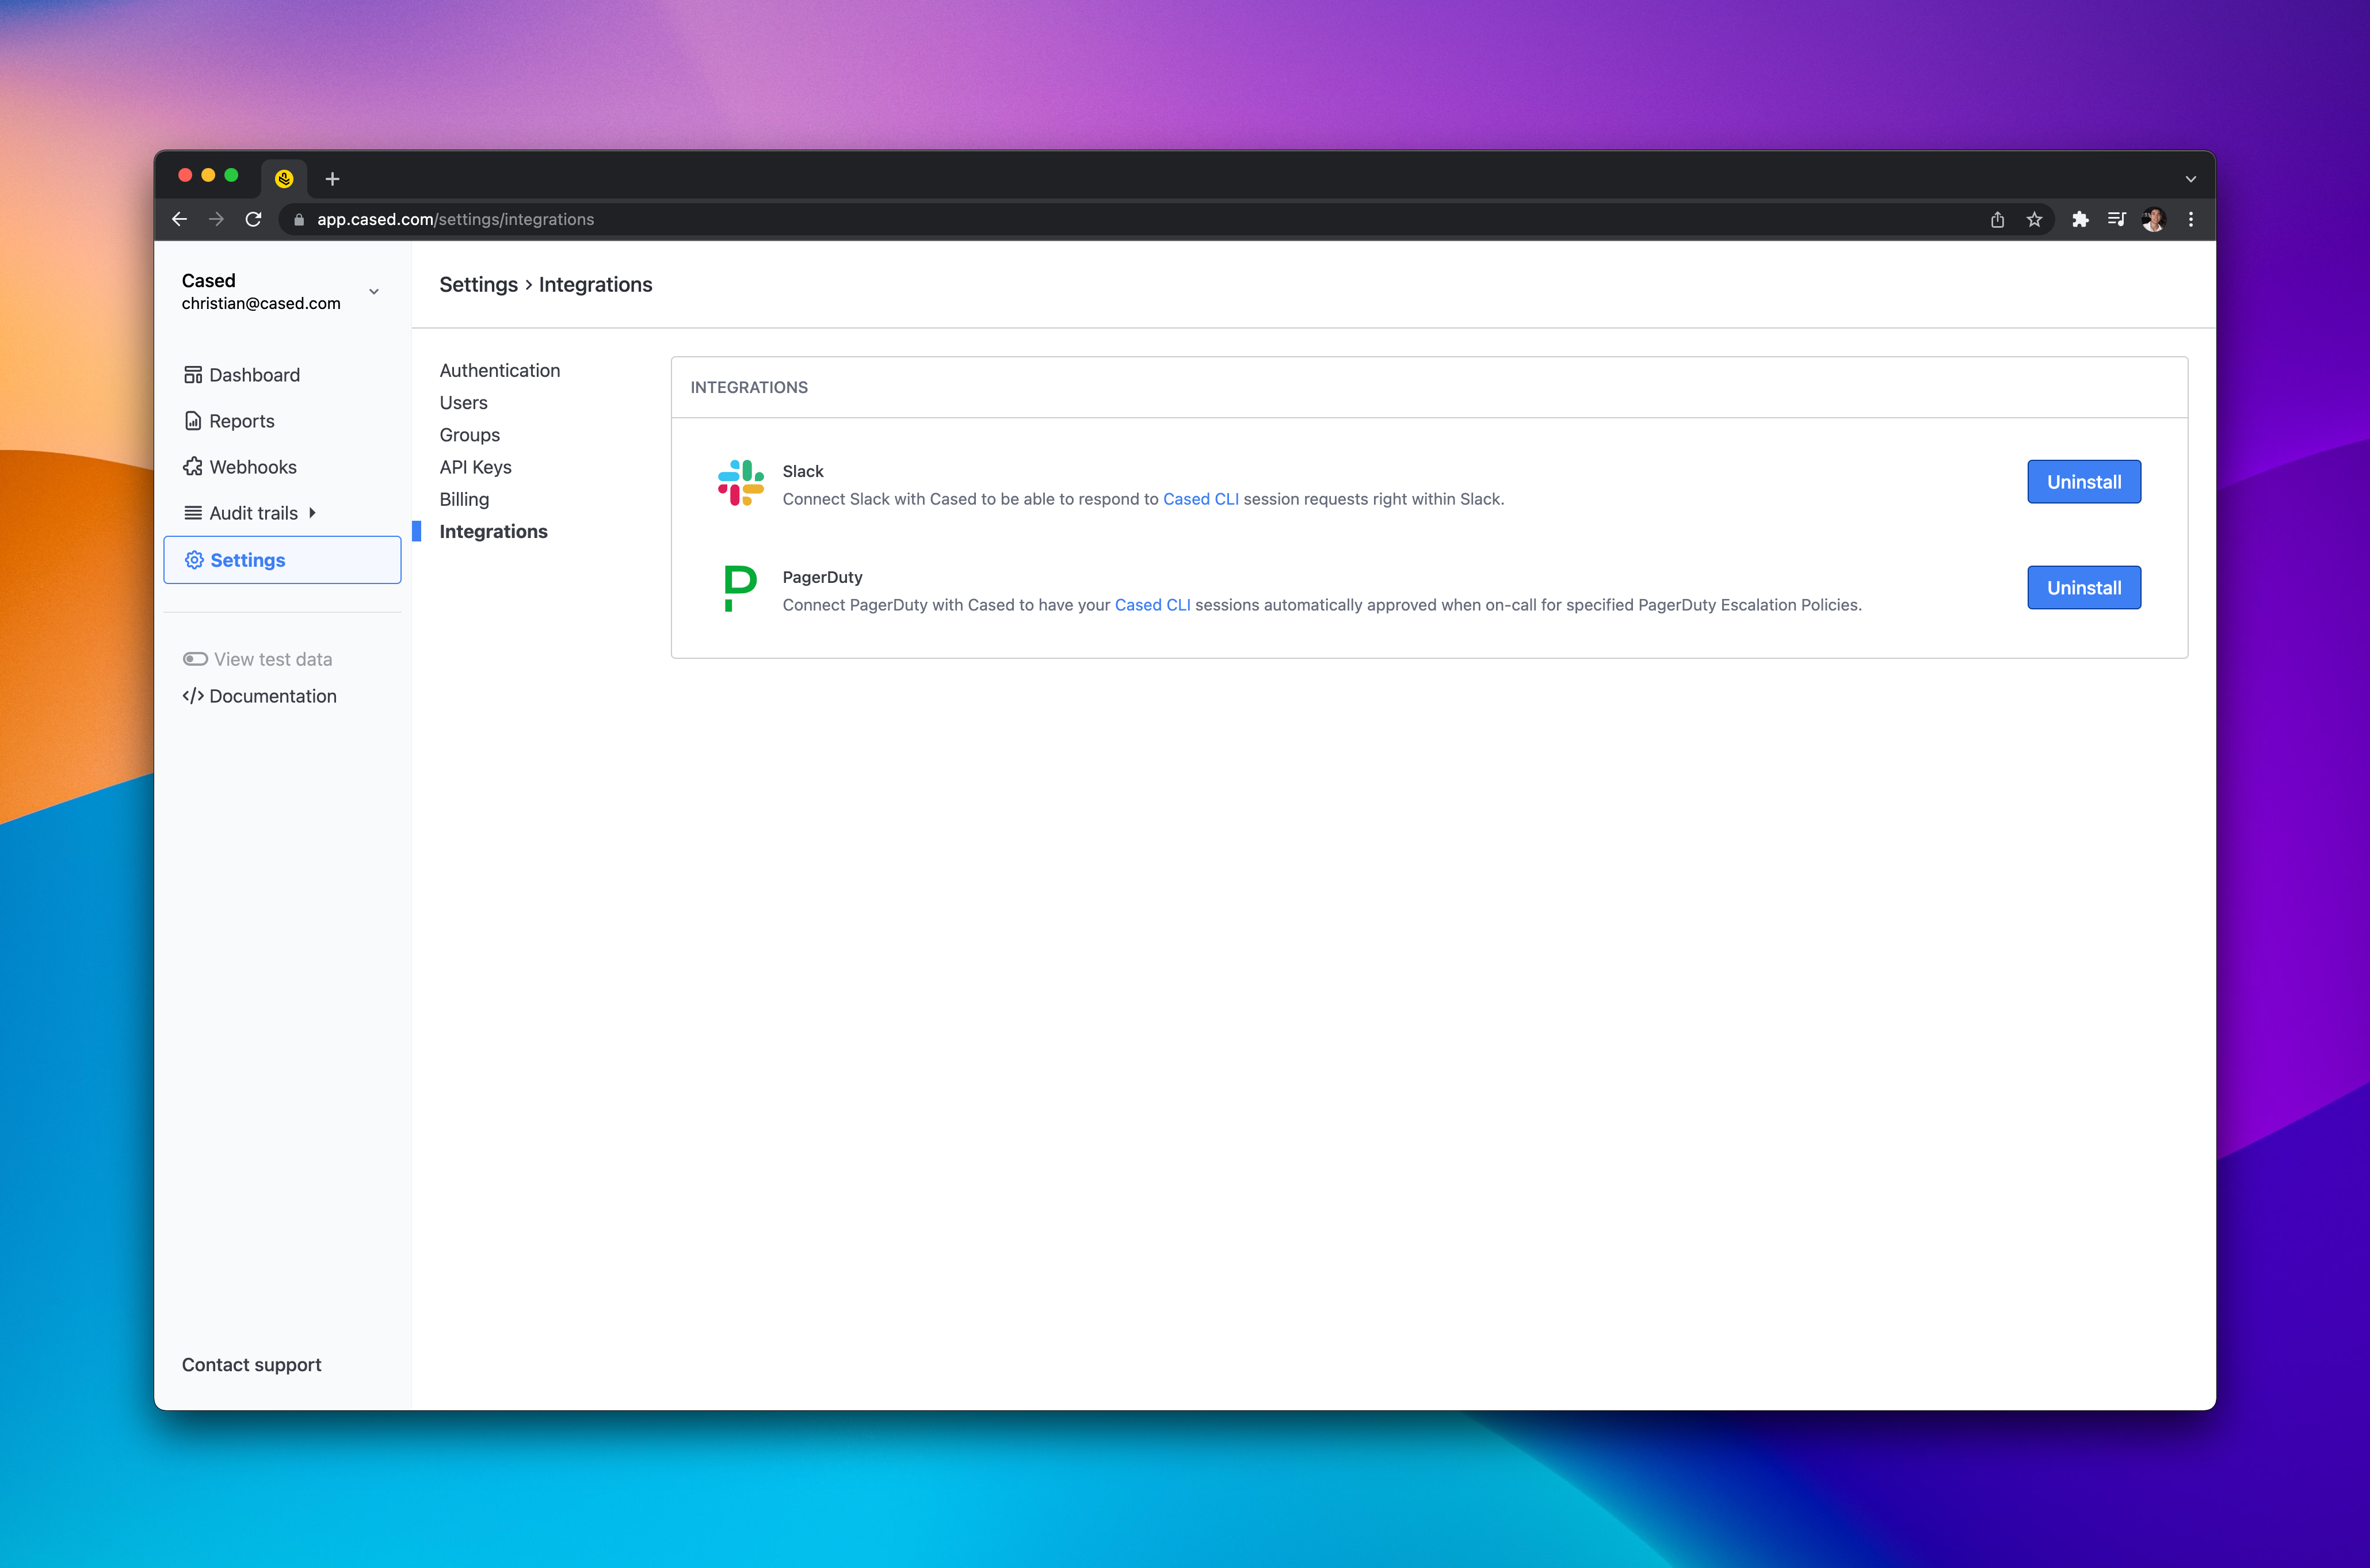Click the christian@cased.com account email
The width and height of the screenshot is (2370, 1568).
click(261, 303)
